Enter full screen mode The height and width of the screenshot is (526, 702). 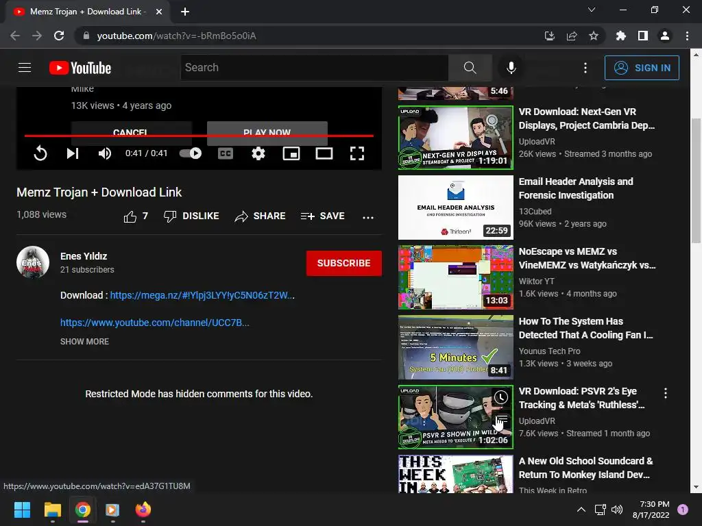coord(356,153)
